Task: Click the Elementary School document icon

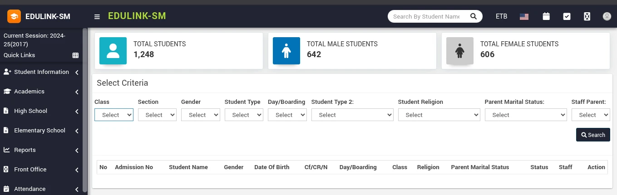Action: (6, 130)
